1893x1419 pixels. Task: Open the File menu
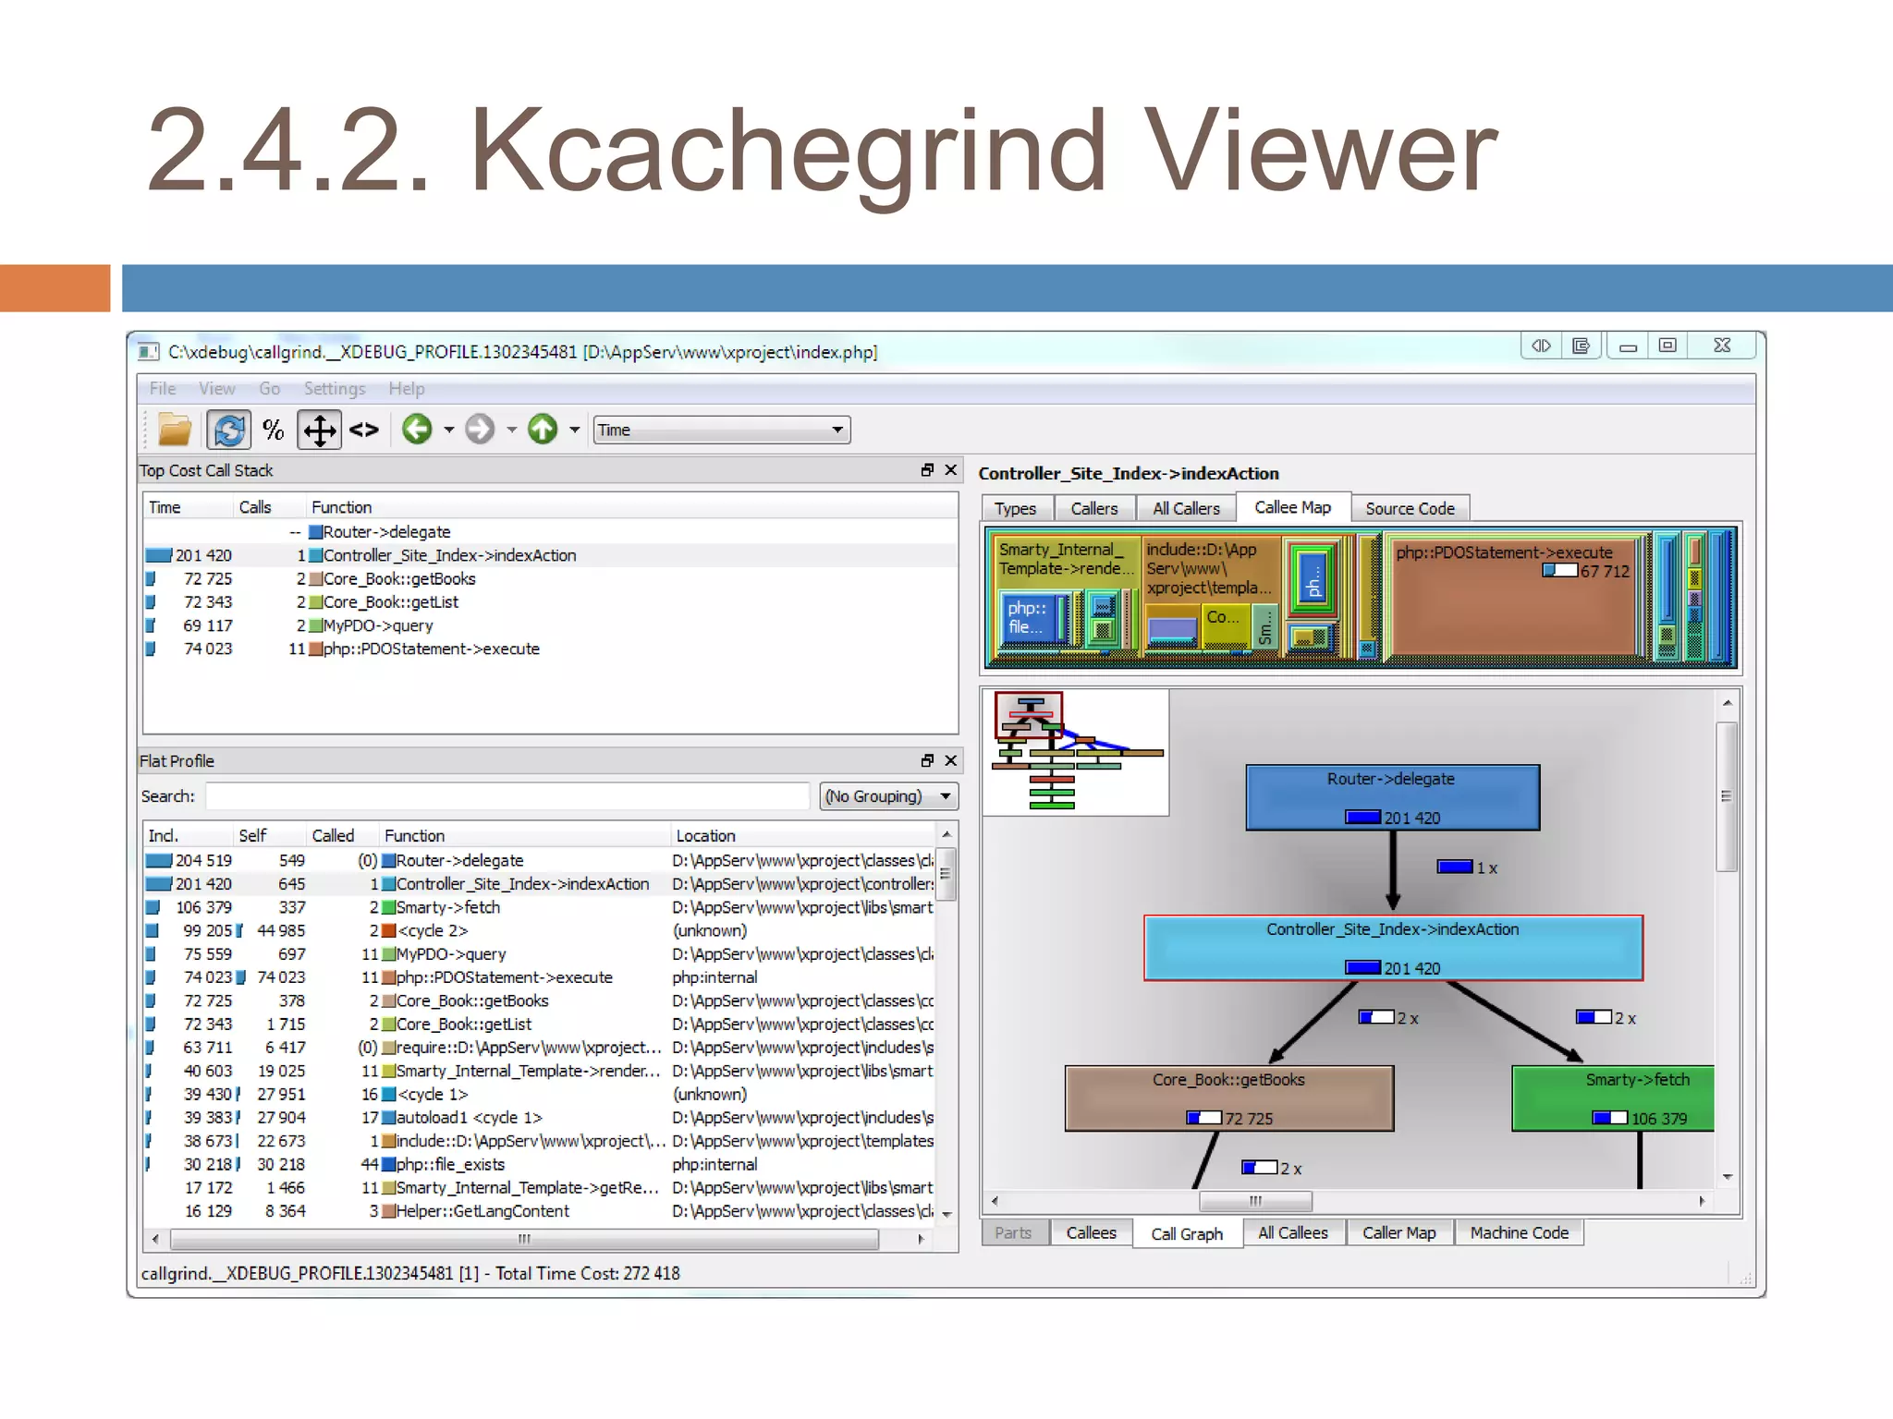(163, 389)
